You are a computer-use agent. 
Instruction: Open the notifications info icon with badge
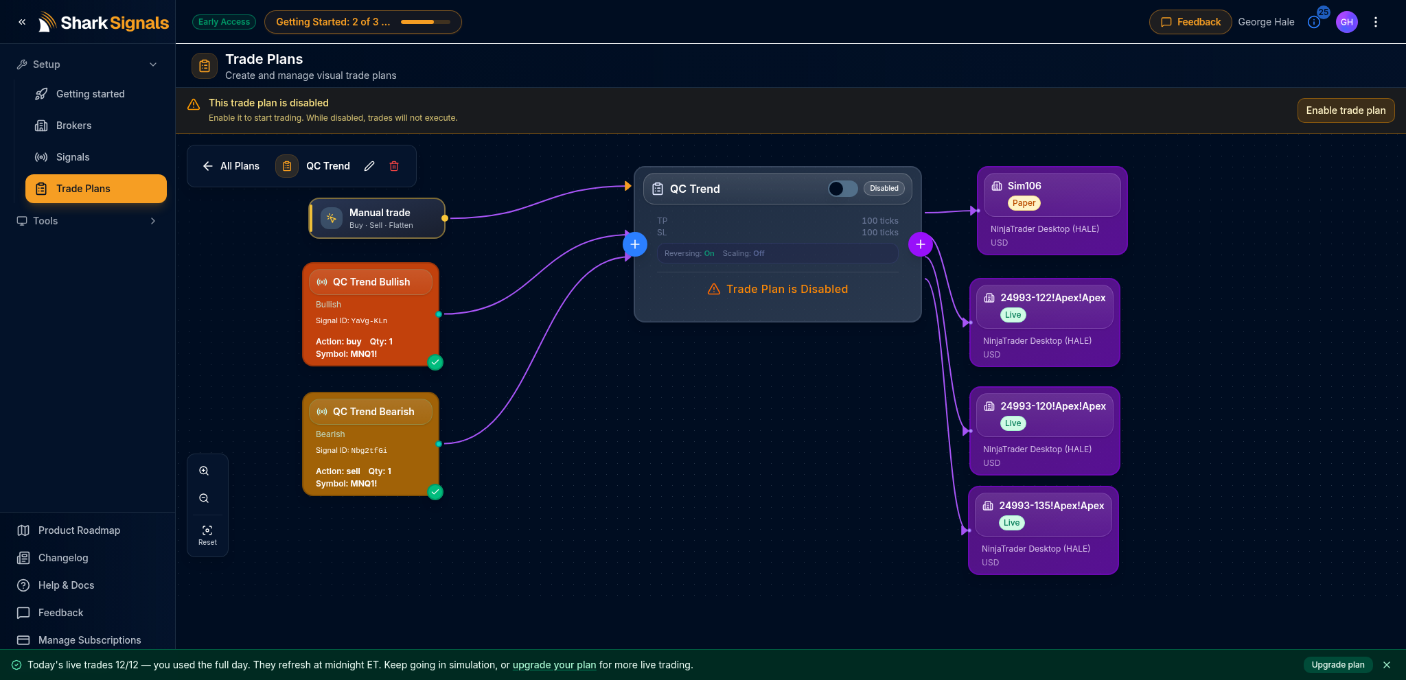(x=1314, y=22)
